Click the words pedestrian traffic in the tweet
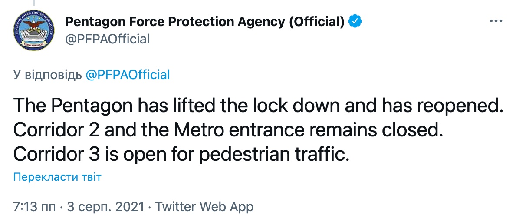Image resolution: width=516 pixels, height=222 pixels. [x=274, y=154]
